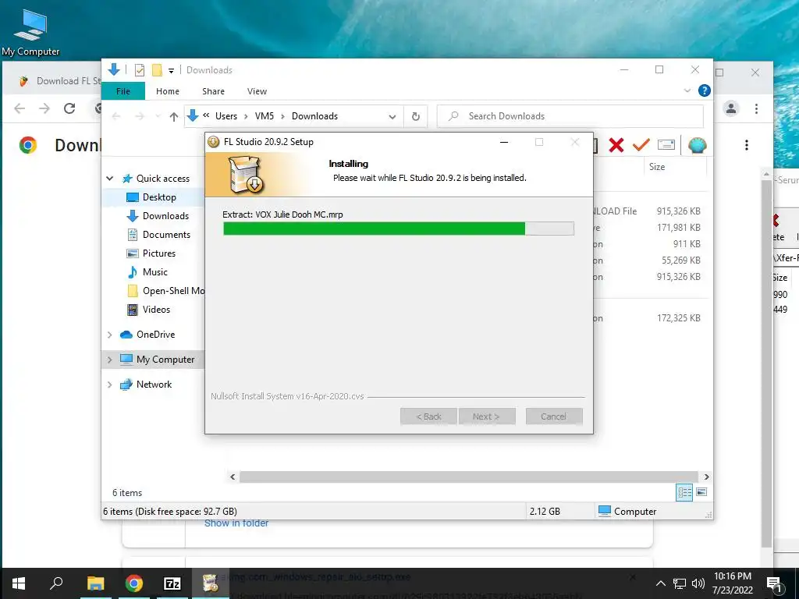The height and width of the screenshot is (599, 799).
Task: Click the rename field icon in Explorer toolbar
Action: pyautogui.click(x=666, y=145)
